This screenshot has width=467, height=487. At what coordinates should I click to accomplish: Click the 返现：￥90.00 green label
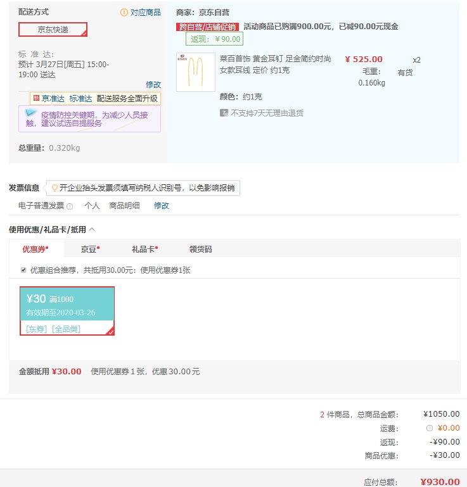(214, 39)
